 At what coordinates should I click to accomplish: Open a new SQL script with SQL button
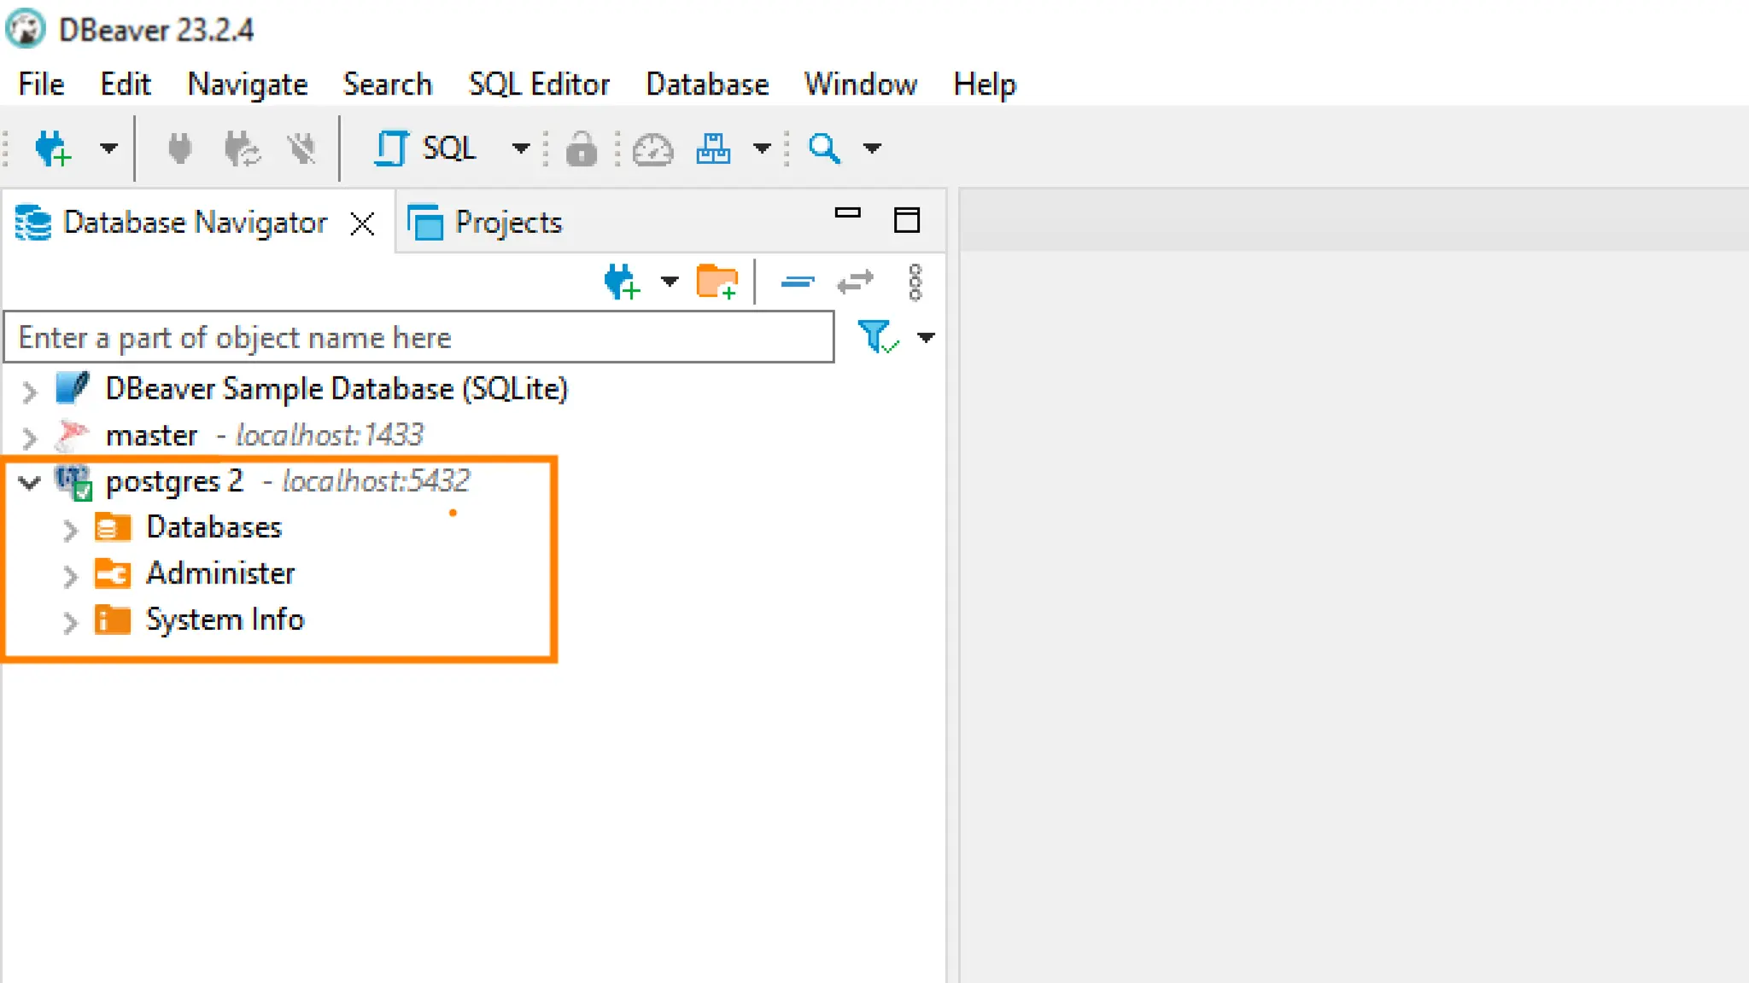(424, 148)
